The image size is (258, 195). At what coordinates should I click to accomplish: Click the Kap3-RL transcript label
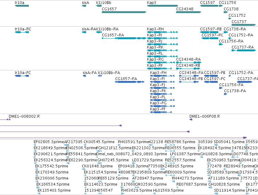pyautogui.click(x=155, y=53)
